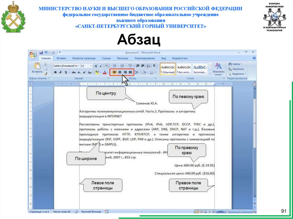Save the document from Quick Access toolbar
Viewport: 293px width, 219px height.
tap(41, 53)
